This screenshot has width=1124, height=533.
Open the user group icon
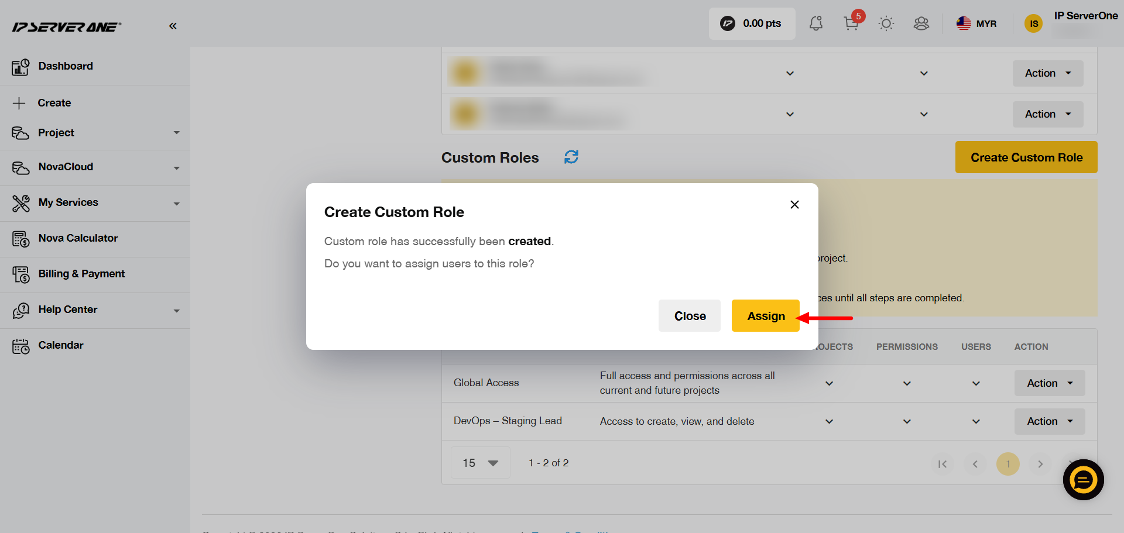tap(921, 23)
